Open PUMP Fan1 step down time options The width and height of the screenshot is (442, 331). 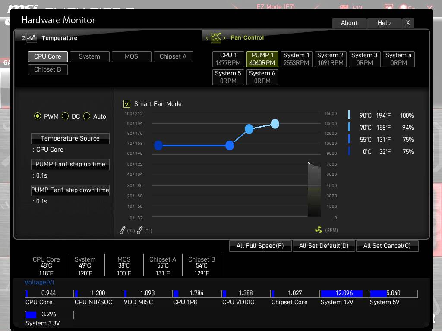pyautogui.click(x=70, y=190)
